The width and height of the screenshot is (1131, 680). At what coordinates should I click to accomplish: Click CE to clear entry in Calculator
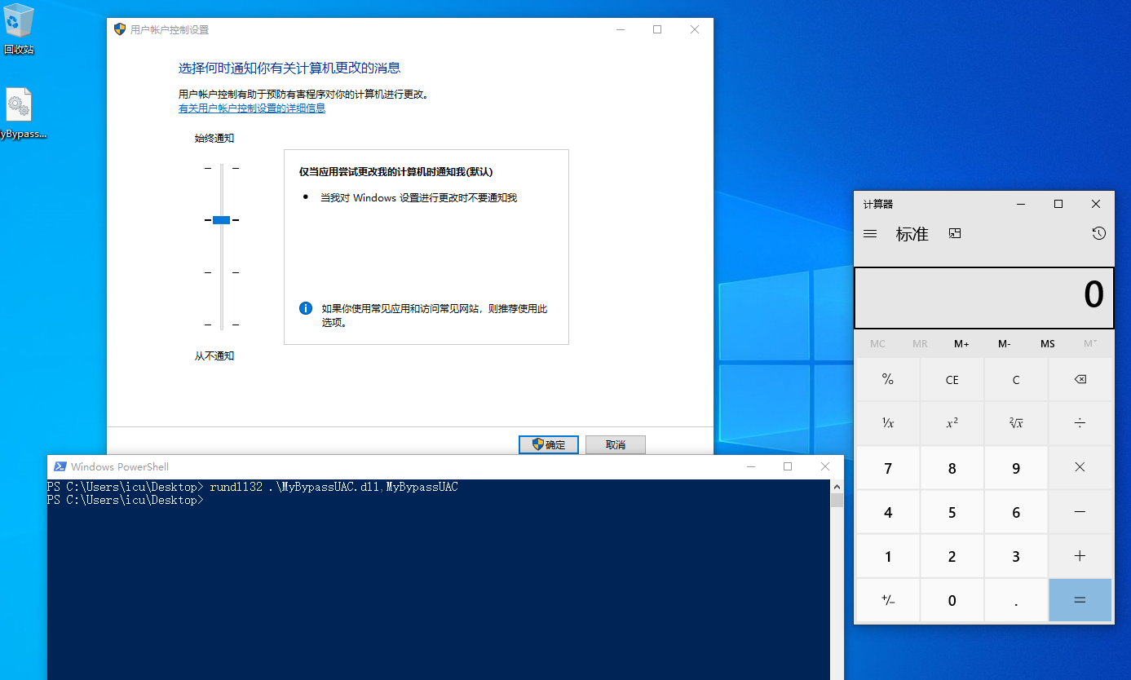click(x=952, y=380)
